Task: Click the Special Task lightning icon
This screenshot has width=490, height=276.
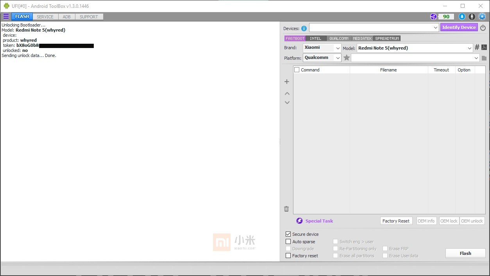Action: 299,221
